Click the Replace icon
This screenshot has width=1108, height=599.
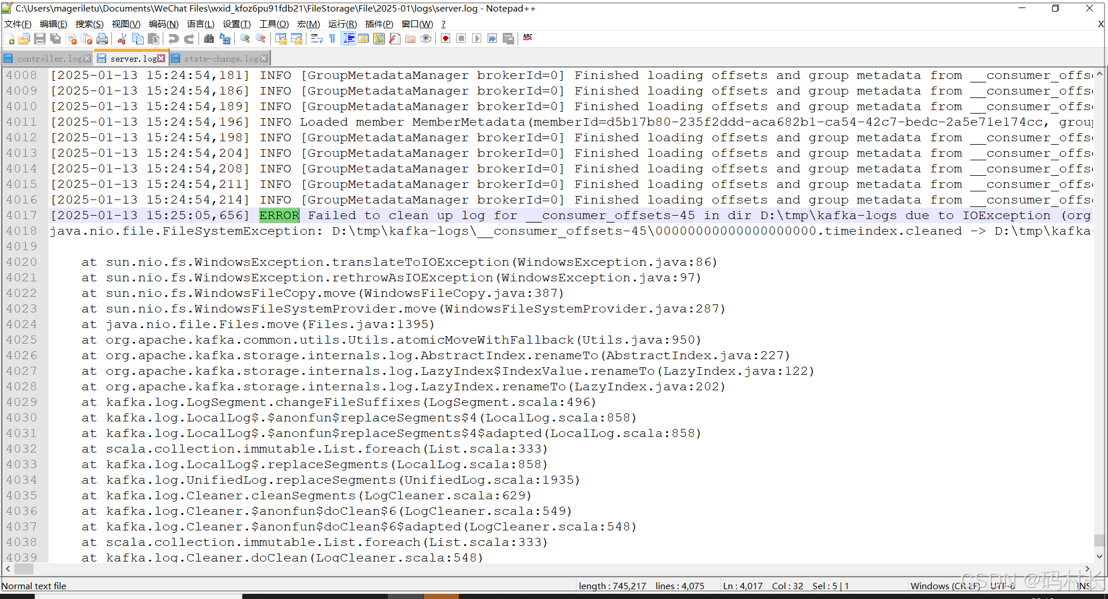[x=225, y=39]
